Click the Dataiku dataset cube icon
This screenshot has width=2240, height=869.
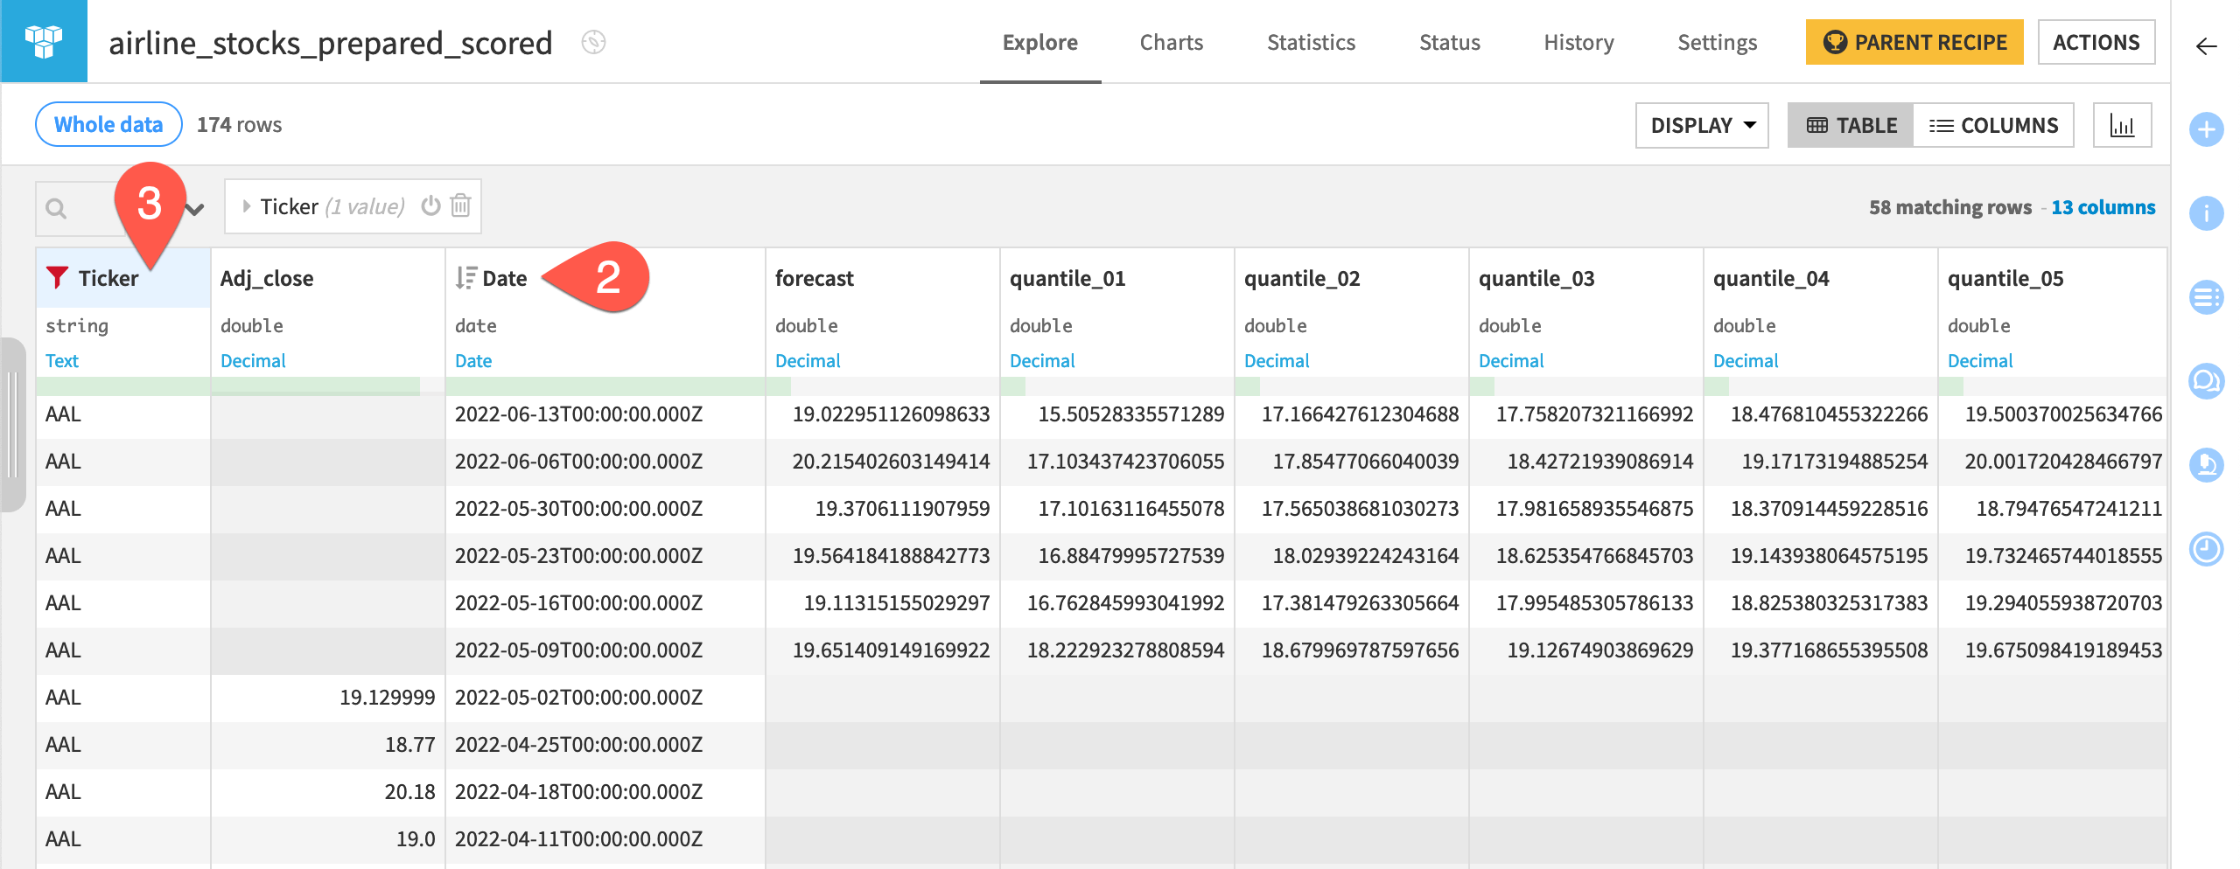click(44, 41)
